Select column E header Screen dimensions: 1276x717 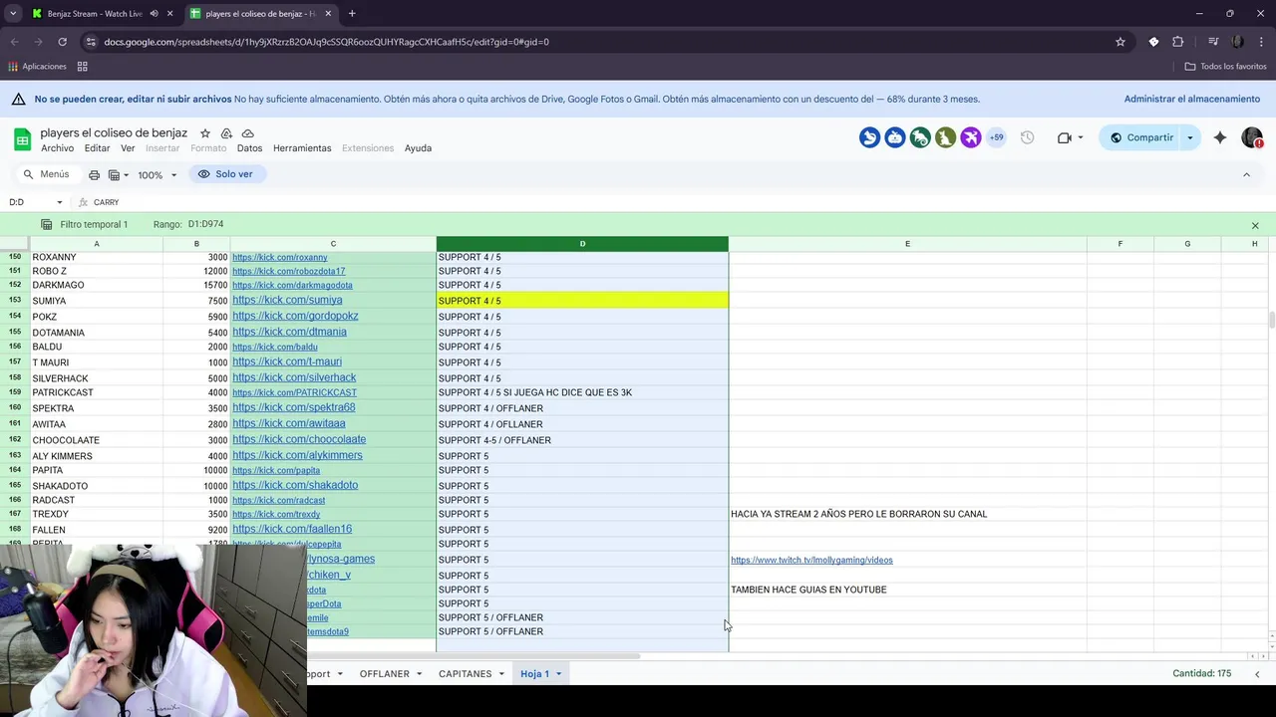907,244
